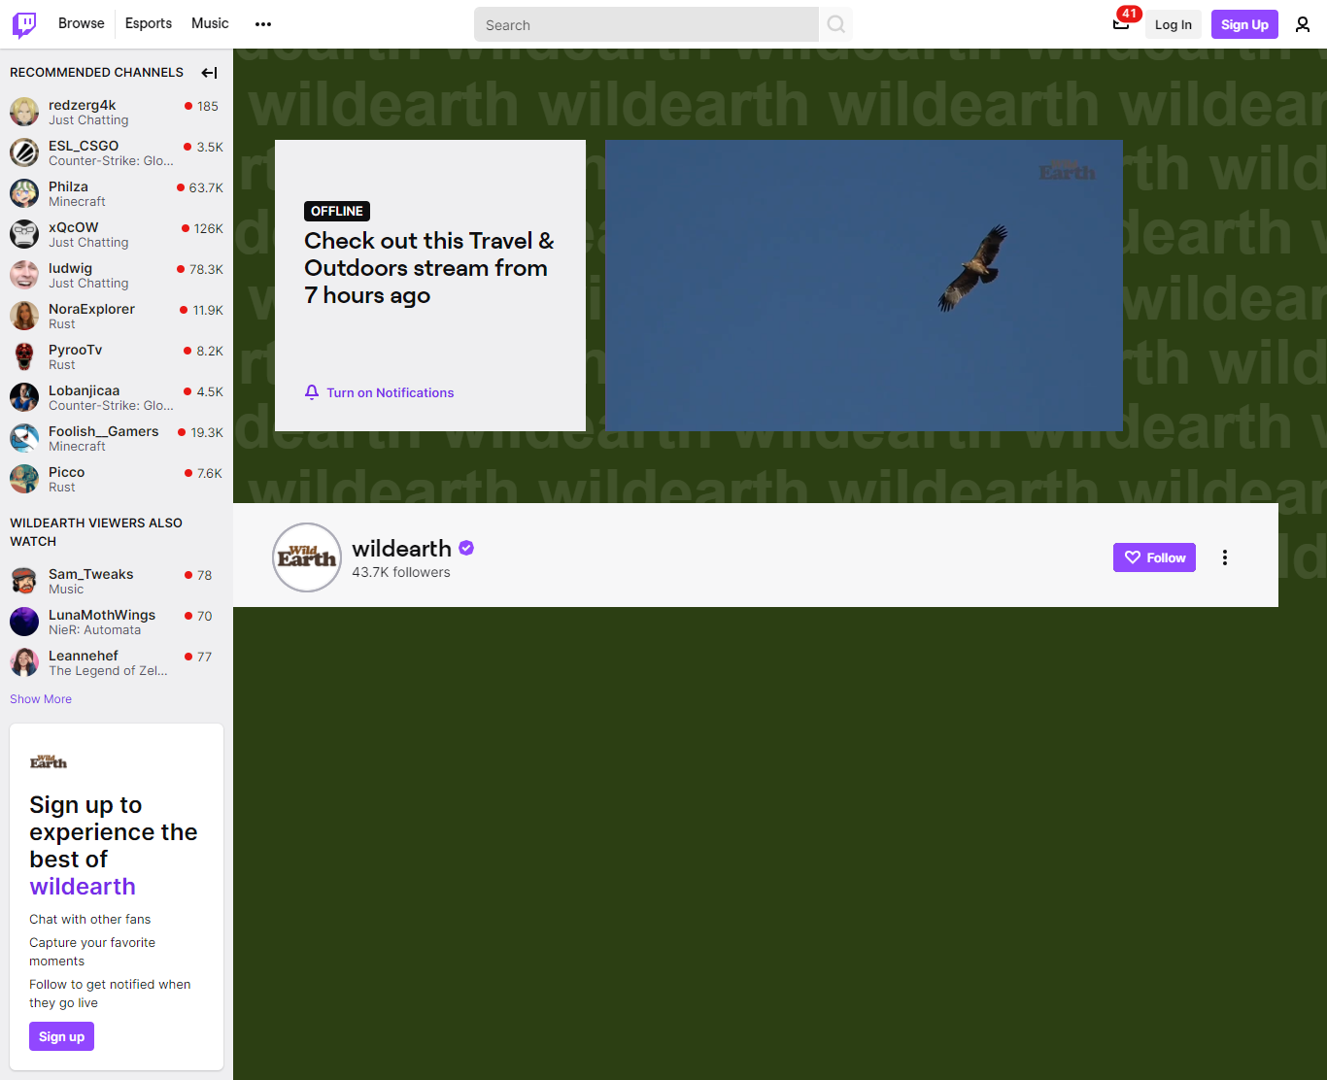Select ESL_CSGO channel name
This screenshot has width=1327, height=1080.
coord(84,146)
